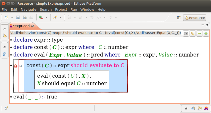Click the Save icon in the toolbar
The width and height of the screenshot is (211, 113).
point(18,17)
